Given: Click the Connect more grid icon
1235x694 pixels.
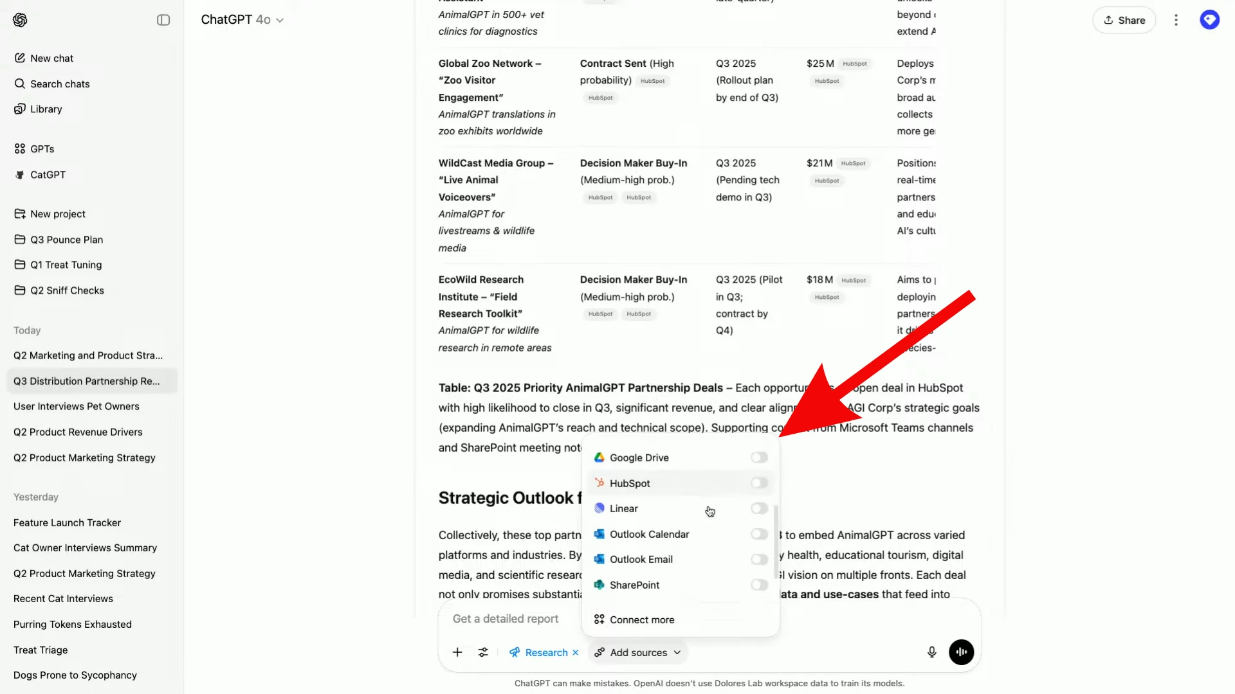Looking at the screenshot, I should 599,619.
